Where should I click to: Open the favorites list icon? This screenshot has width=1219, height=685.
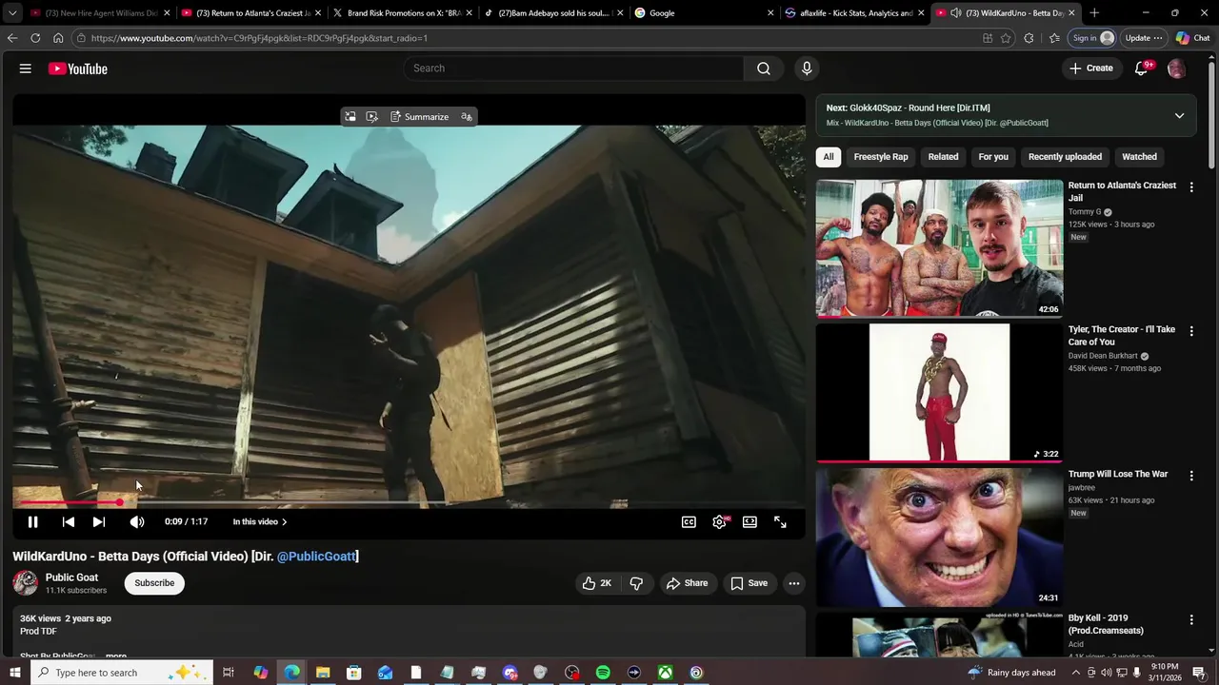(1054, 38)
